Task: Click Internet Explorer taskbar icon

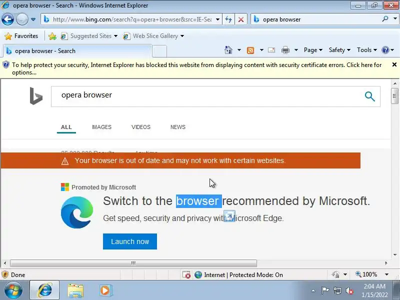Action: [x=44, y=290]
